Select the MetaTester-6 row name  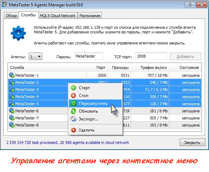[x=27, y=111]
